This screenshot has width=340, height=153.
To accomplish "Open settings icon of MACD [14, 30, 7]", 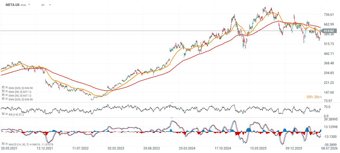I will (x=3, y=144).
